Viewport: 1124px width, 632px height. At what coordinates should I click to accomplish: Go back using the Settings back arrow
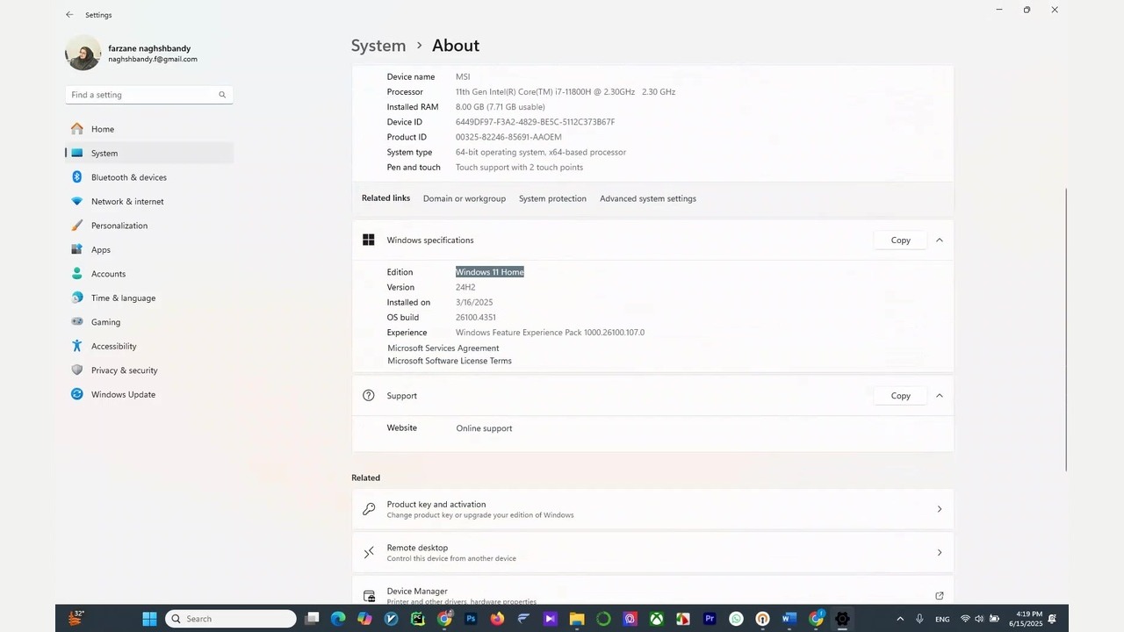click(x=69, y=15)
